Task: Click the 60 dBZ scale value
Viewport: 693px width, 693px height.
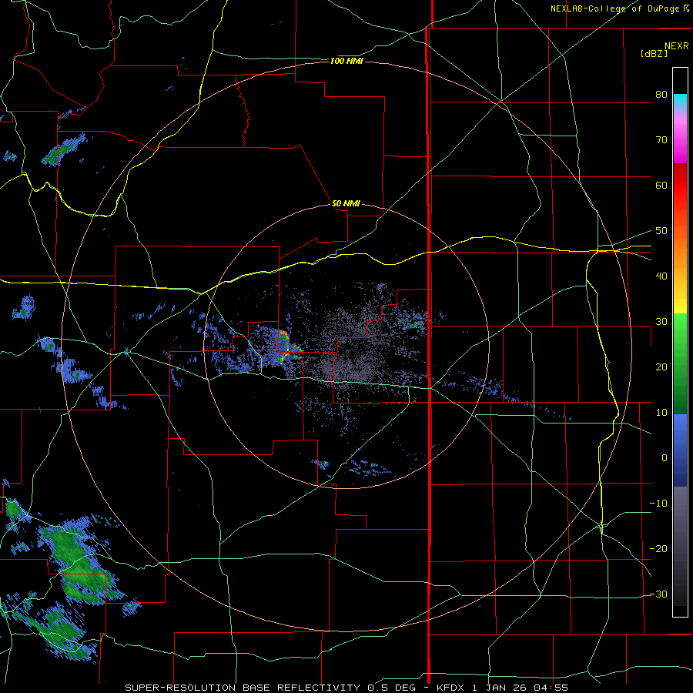Action: 661,185
